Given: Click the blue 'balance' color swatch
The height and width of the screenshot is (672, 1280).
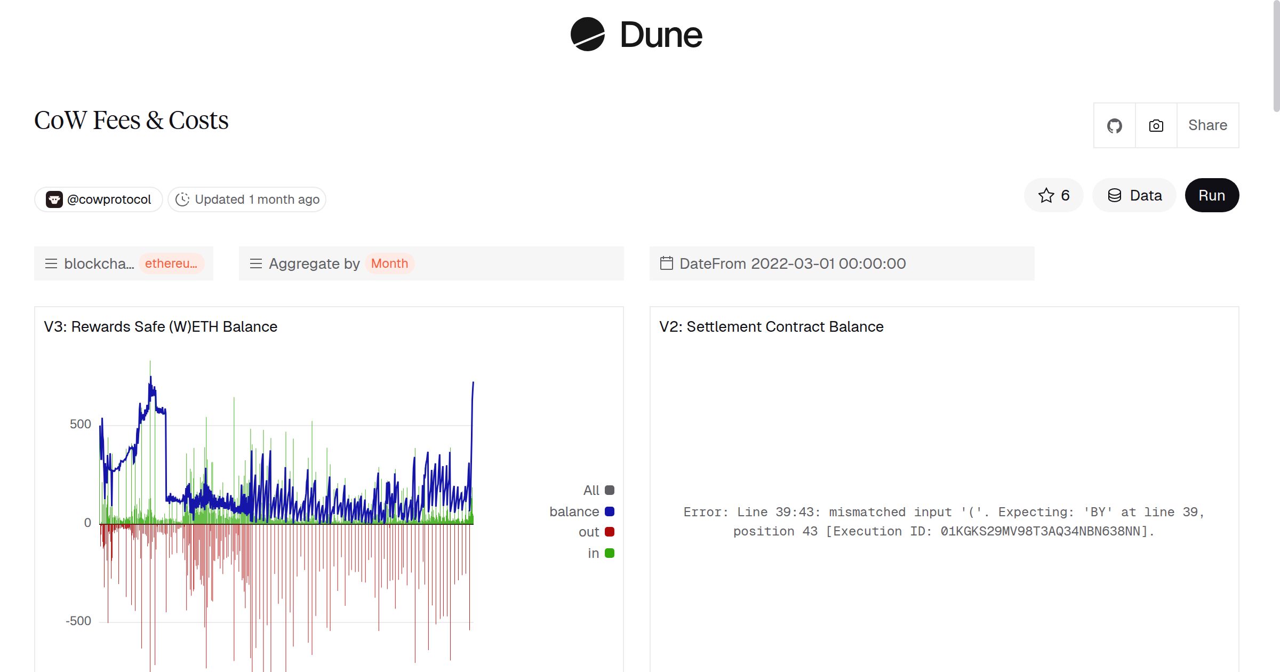Looking at the screenshot, I should tap(610, 511).
